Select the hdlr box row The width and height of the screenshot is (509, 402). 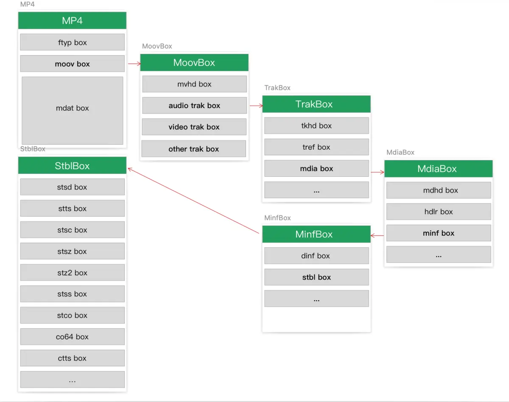click(439, 212)
